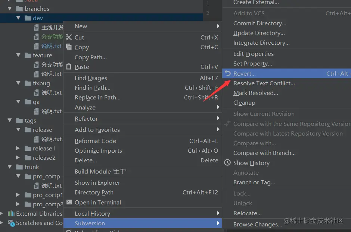Collapse the trunk folder arrow
This screenshot has height=232, width=351.
click(10, 166)
